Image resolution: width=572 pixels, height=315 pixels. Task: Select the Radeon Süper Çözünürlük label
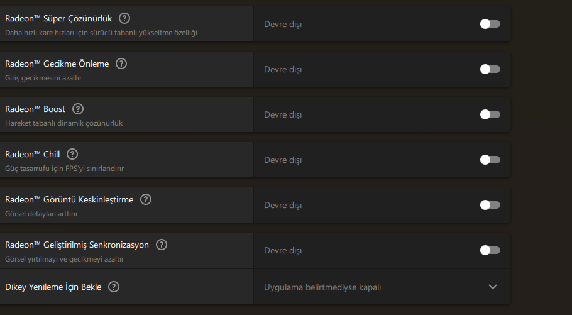click(58, 19)
